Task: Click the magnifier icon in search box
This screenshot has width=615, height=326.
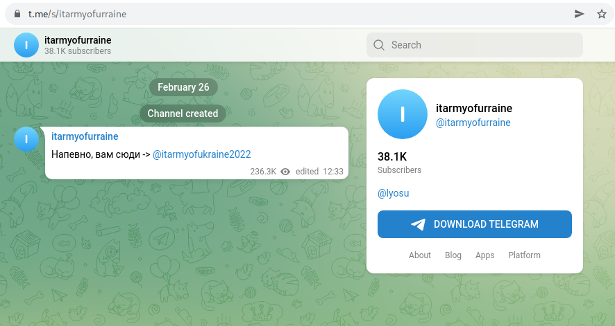Action: coord(379,45)
